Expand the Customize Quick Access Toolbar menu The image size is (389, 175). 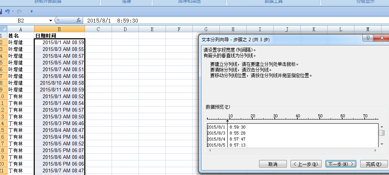[31, 12]
